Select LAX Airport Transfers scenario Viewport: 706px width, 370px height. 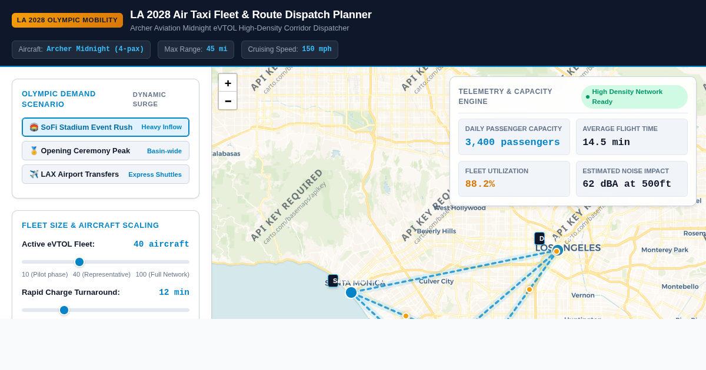(105, 174)
